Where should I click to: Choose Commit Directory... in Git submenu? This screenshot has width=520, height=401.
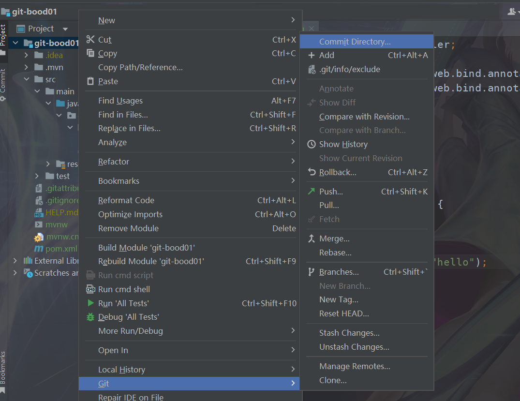click(367, 42)
